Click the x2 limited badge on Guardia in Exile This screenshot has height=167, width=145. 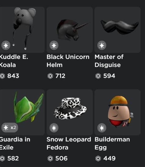(x=10, y=128)
